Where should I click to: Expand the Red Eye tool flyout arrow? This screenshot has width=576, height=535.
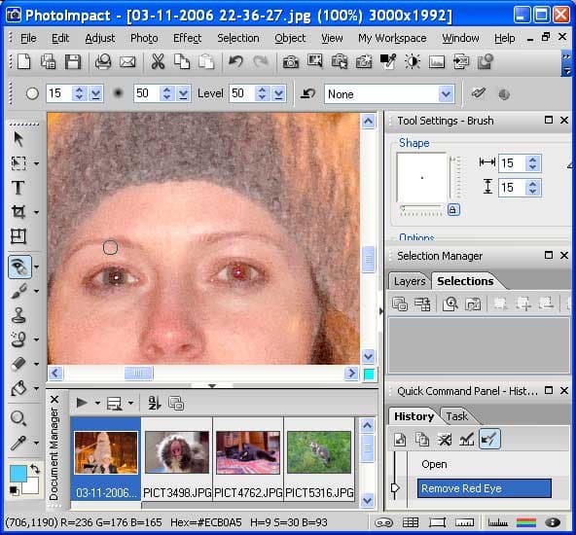36,267
